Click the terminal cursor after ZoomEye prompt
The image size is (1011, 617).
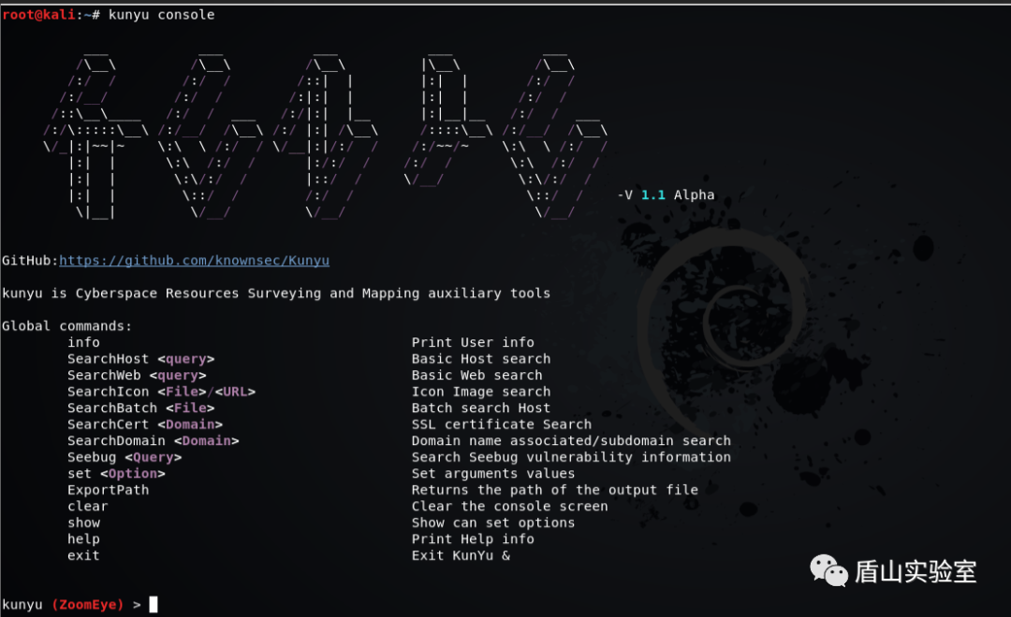pos(154,605)
